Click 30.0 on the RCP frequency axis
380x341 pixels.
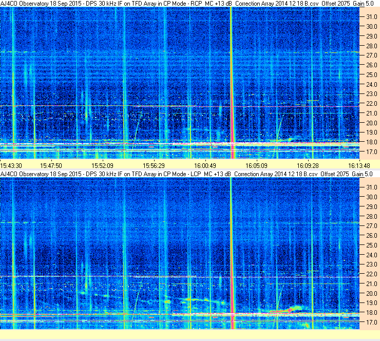pyautogui.click(x=371, y=27)
